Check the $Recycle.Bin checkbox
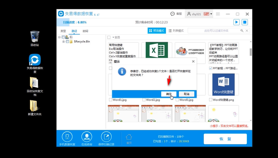 pos(67,42)
